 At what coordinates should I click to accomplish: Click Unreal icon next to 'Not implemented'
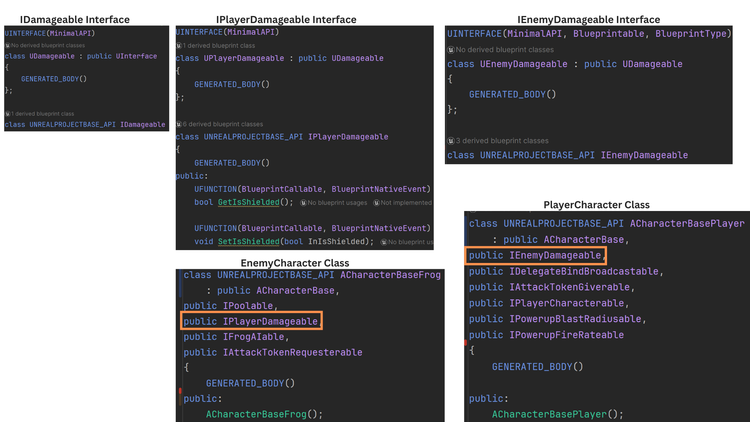click(x=376, y=203)
